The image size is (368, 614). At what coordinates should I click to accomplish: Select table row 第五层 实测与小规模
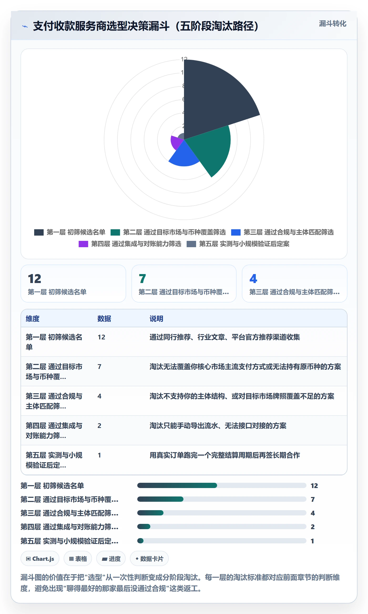click(x=184, y=460)
